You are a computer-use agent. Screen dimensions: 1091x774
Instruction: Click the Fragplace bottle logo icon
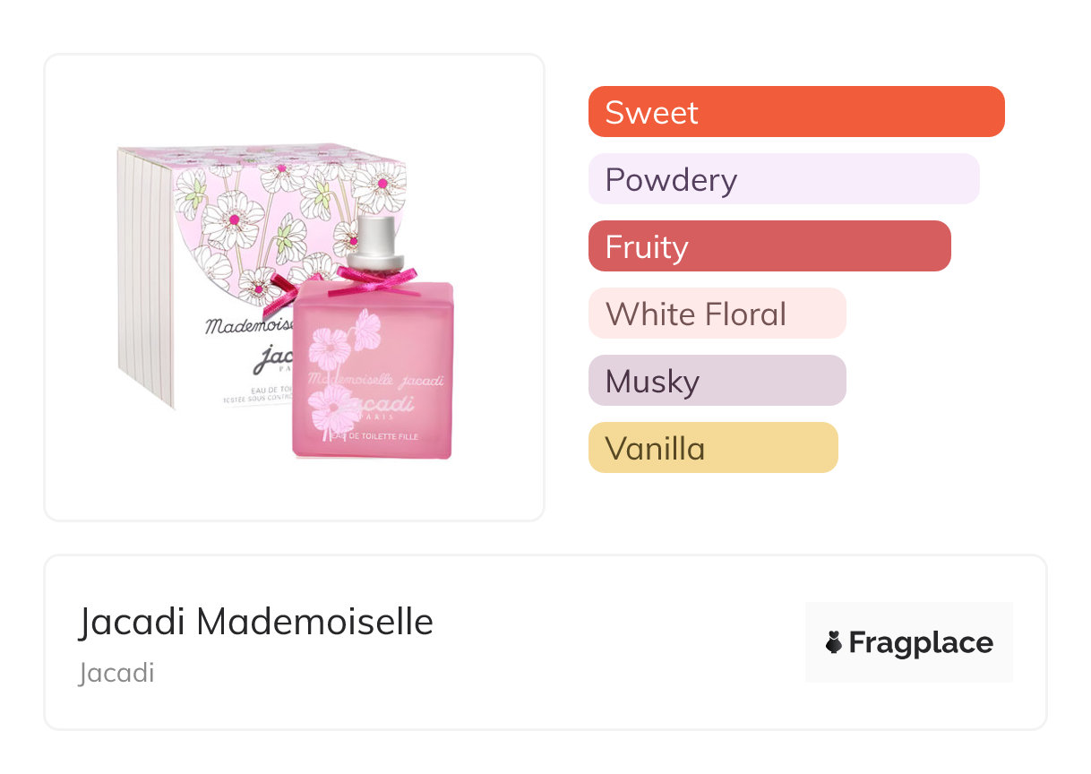point(834,642)
